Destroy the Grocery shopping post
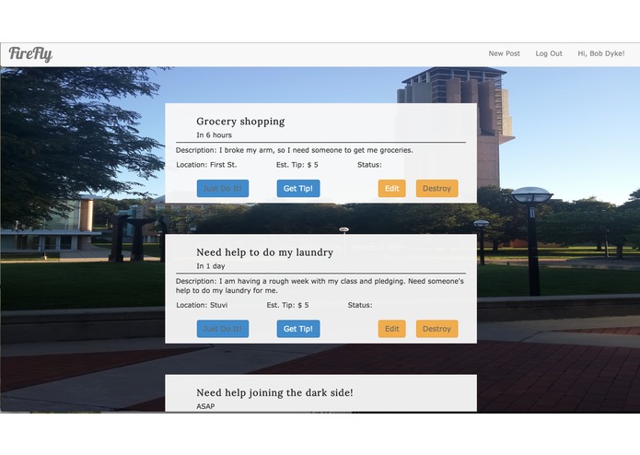This screenshot has height=455, width=640. 436,189
